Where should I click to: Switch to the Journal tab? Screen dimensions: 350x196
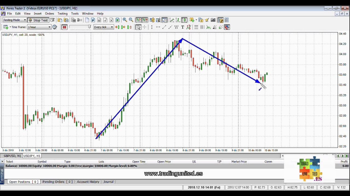coord(108,182)
